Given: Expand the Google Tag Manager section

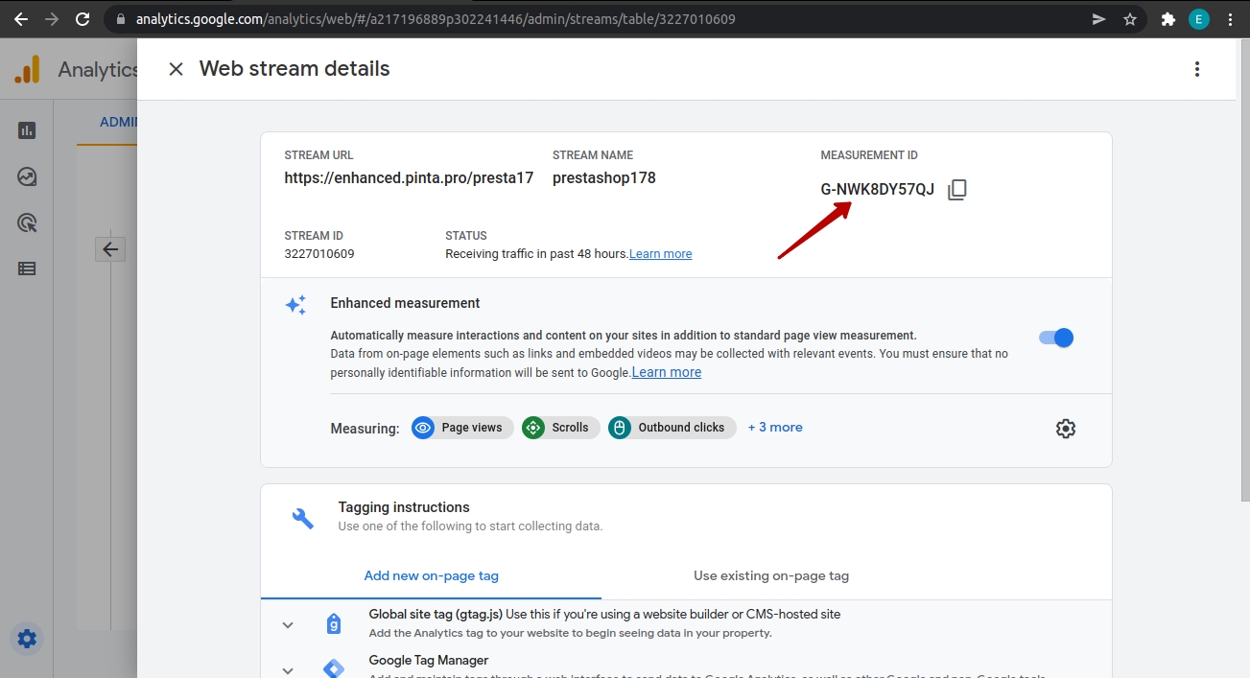Looking at the screenshot, I should [288, 669].
